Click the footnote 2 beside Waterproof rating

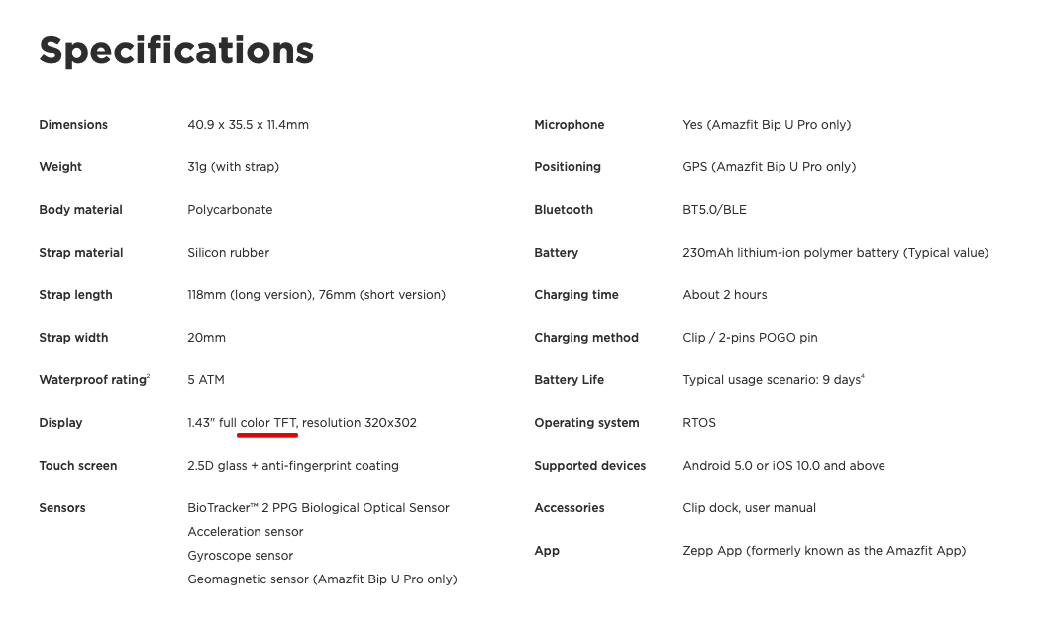[x=148, y=376]
